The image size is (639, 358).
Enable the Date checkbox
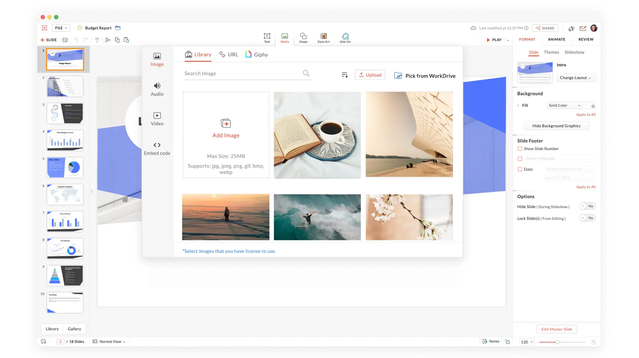pos(520,169)
